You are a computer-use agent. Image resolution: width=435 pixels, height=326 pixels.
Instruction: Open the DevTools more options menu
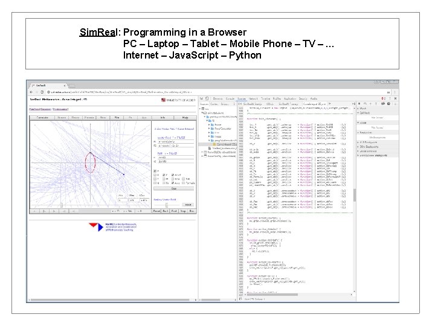(x=390, y=98)
